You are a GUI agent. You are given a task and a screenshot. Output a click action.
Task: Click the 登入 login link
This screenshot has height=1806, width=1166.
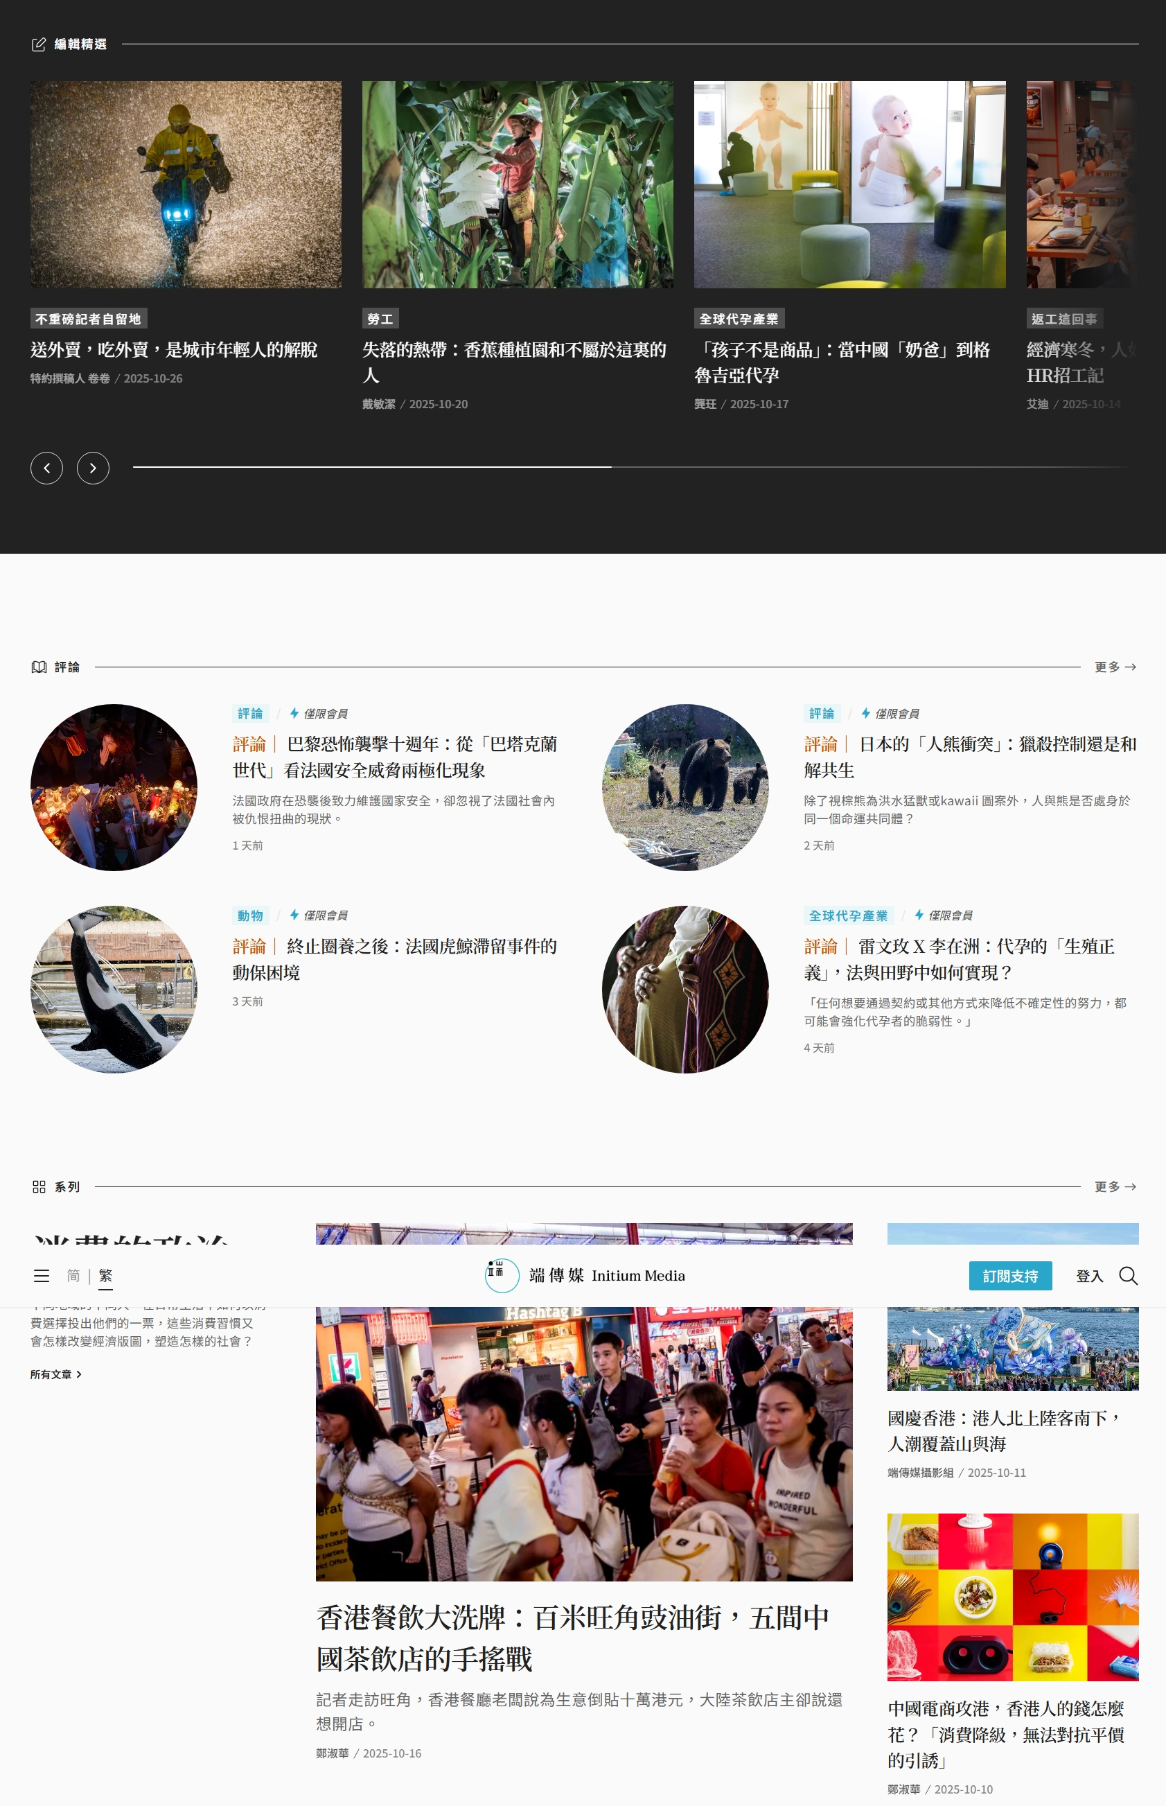(x=1089, y=1276)
